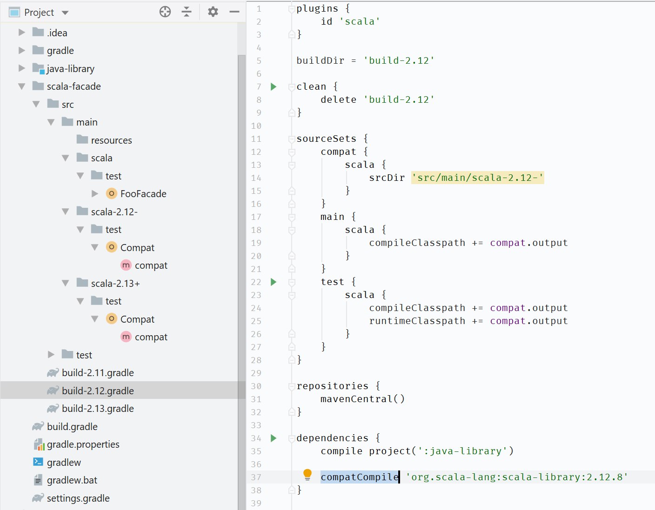Select test package under scala-2.13+
Image resolution: width=655 pixels, height=510 pixels.
(x=106, y=301)
